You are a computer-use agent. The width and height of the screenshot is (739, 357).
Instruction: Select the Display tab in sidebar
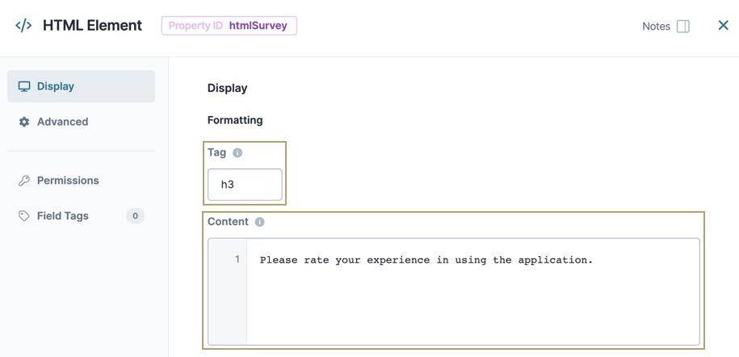point(81,86)
